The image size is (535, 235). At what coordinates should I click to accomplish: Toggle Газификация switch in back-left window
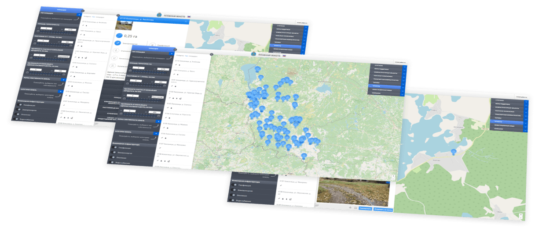(20, 105)
